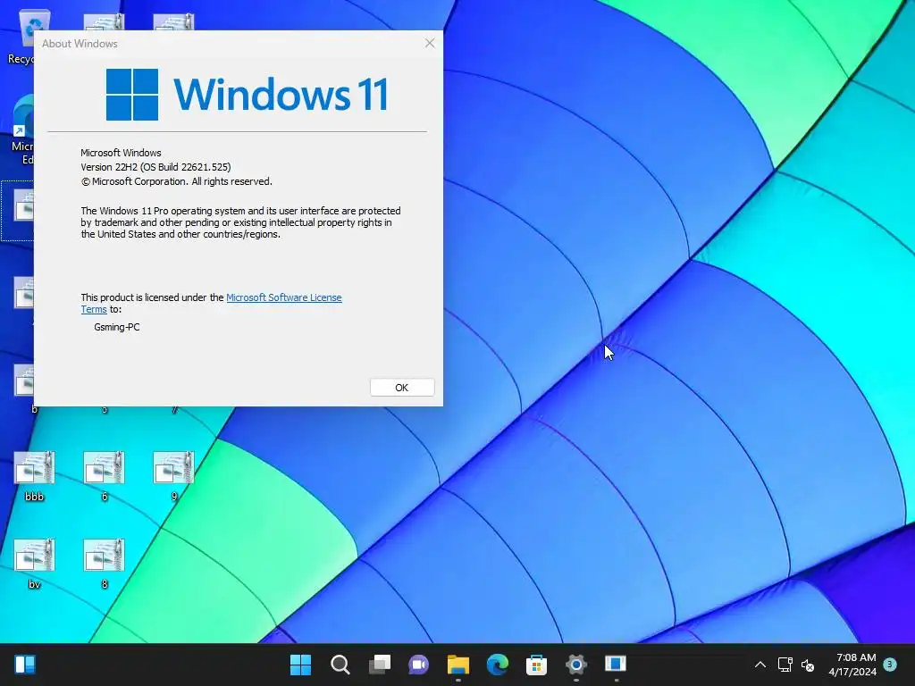Open the Start menu
This screenshot has height=686, width=915.
pyautogui.click(x=300, y=665)
